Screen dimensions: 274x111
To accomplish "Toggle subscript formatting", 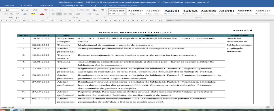I will coord(11,14).
